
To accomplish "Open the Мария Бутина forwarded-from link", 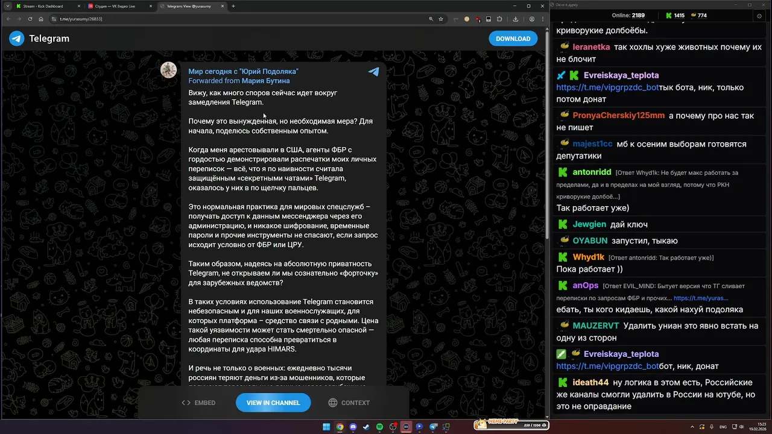I will (x=265, y=81).
